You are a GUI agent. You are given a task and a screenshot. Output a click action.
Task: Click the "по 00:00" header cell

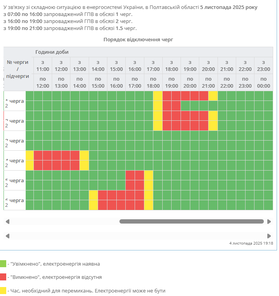tap(263, 82)
